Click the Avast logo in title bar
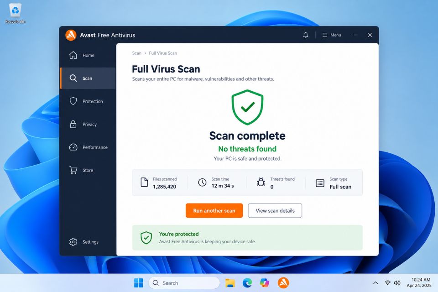The height and width of the screenshot is (292, 438). click(x=71, y=35)
